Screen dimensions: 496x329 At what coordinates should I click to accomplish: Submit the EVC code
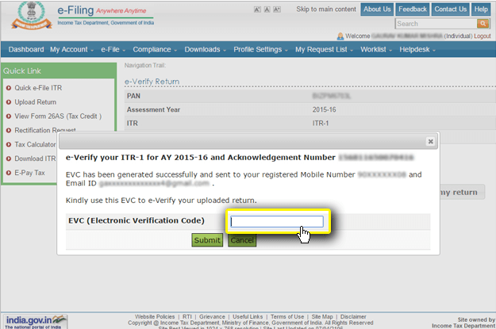(x=207, y=240)
